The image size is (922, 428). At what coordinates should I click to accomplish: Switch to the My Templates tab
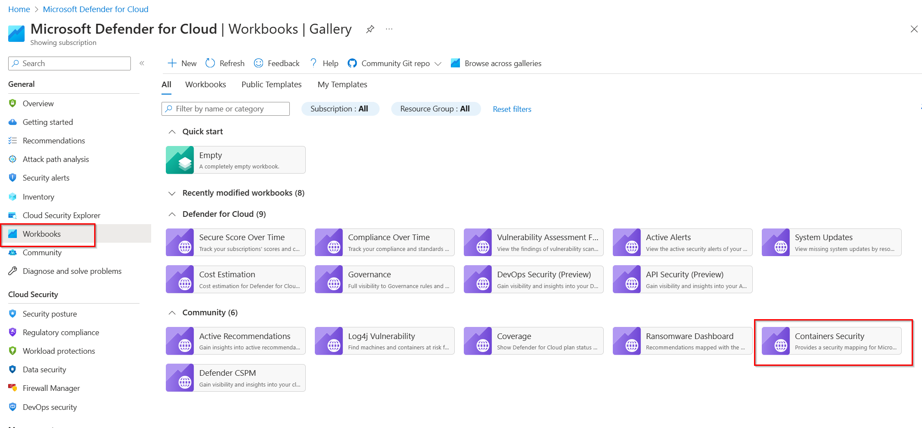click(342, 85)
